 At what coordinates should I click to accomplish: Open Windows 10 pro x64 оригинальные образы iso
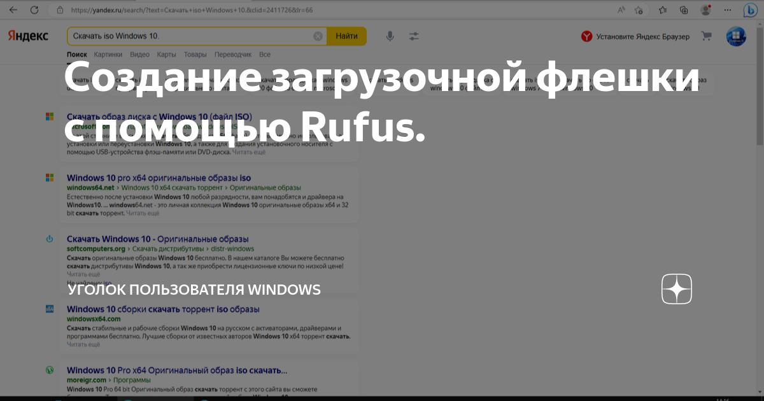(159, 178)
